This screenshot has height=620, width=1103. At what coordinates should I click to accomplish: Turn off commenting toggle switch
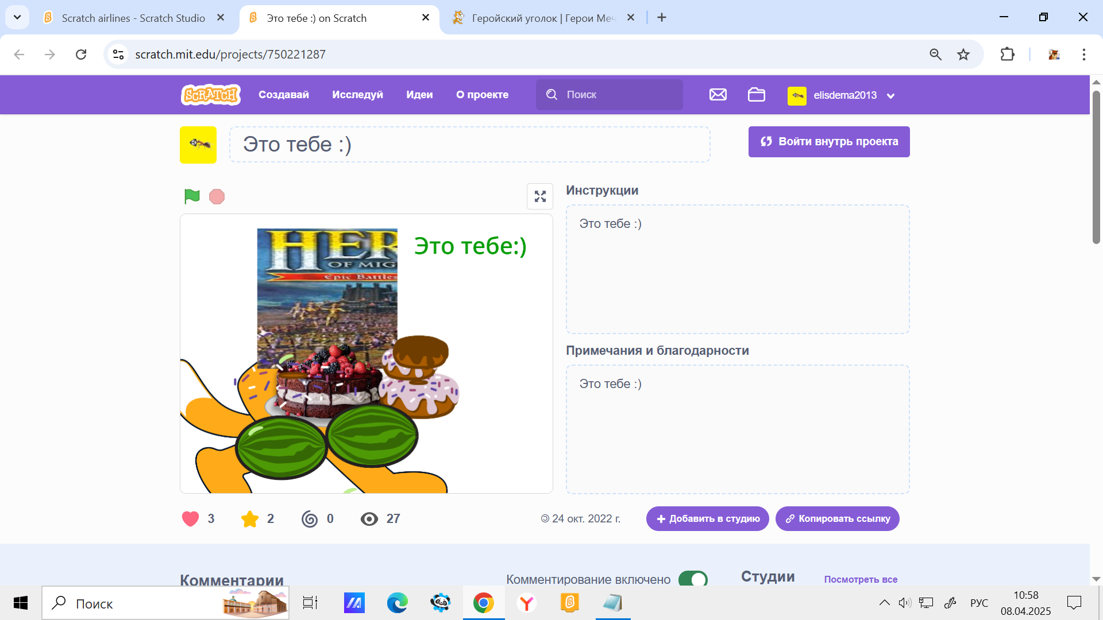click(x=693, y=579)
